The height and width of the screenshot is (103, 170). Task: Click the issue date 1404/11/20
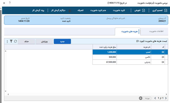pyautogui.click(x=24, y=21)
